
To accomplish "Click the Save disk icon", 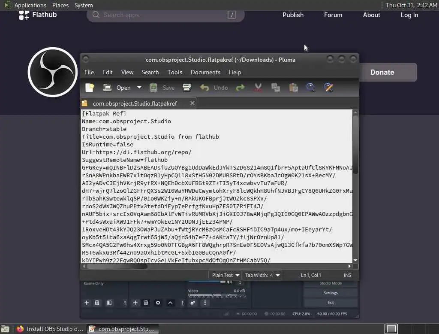I will click(x=153, y=88).
